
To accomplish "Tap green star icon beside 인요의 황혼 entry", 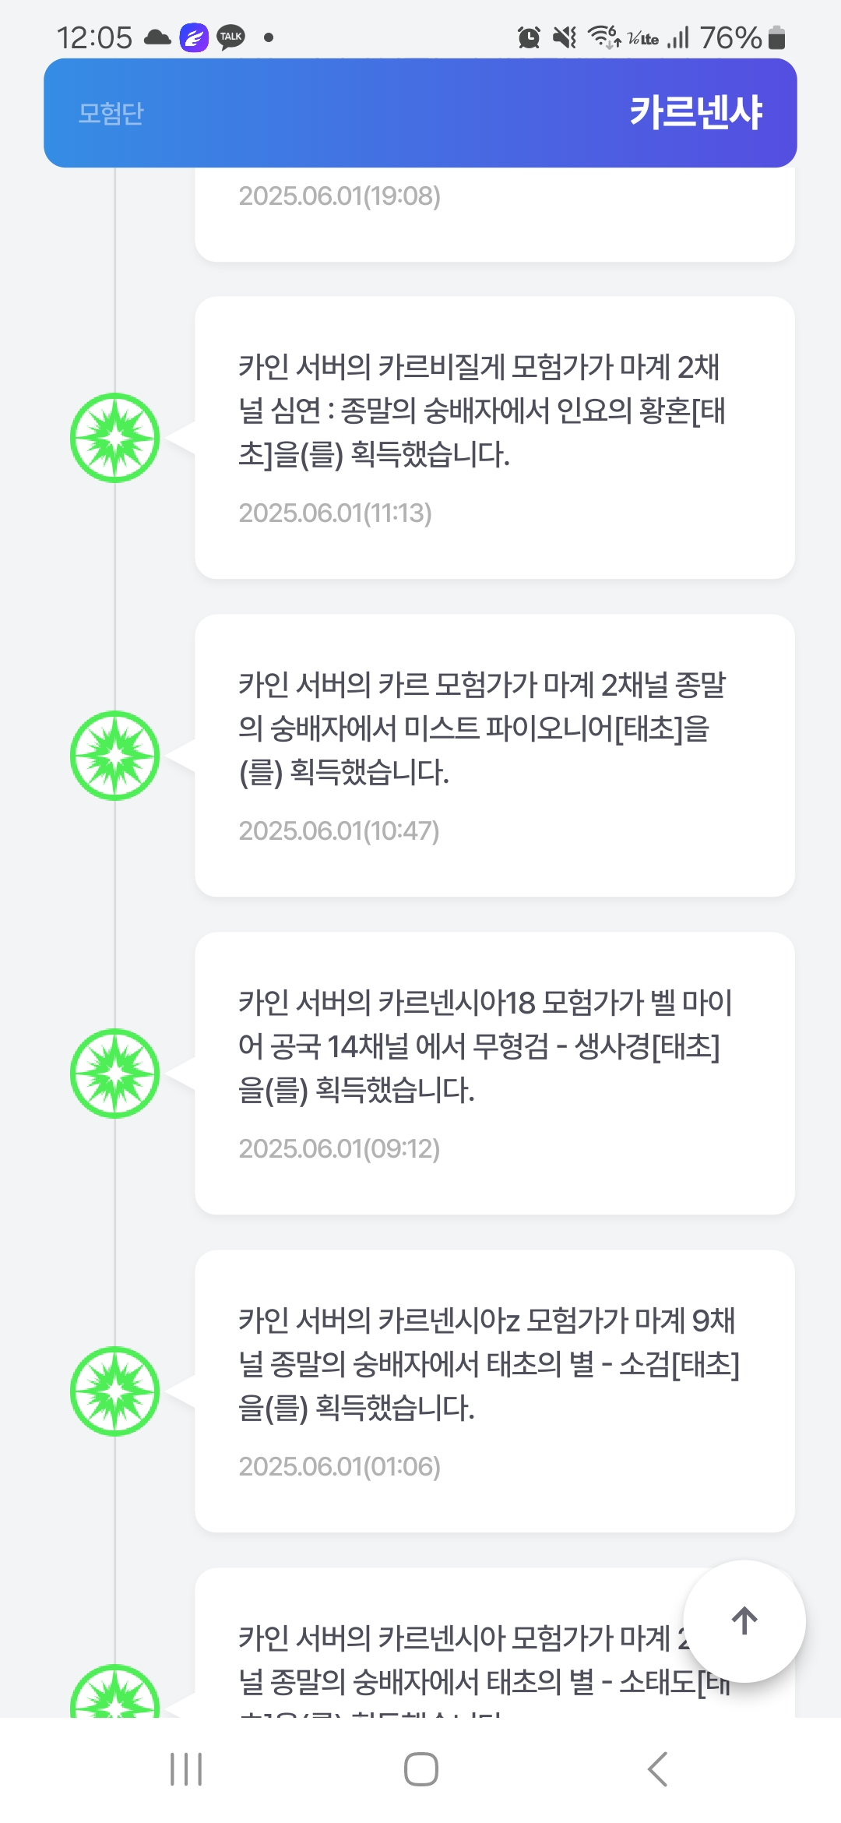I will (115, 438).
